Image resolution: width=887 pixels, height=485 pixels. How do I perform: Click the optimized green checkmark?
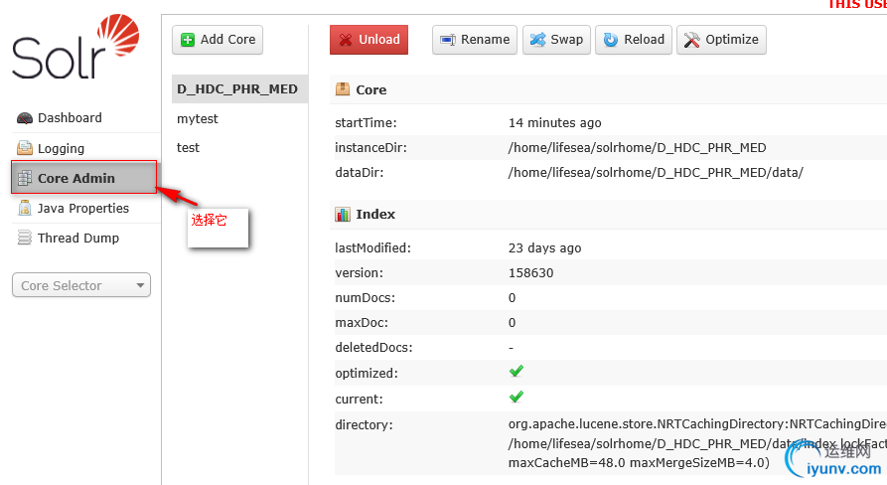click(x=516, y=372)
